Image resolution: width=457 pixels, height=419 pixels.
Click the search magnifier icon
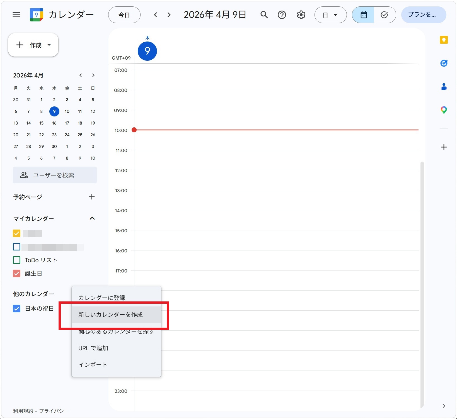[264, 15]
